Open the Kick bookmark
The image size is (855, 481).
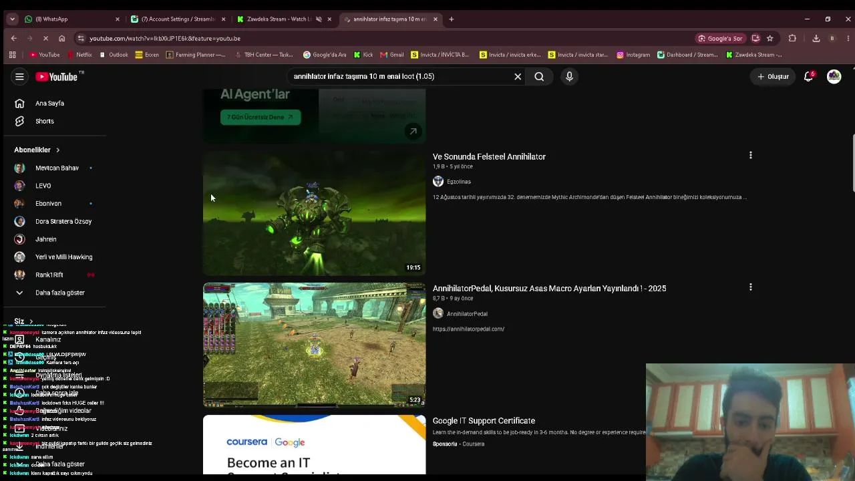point(363,55)
